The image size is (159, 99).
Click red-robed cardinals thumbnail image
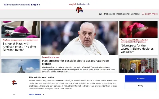(138, 29)
